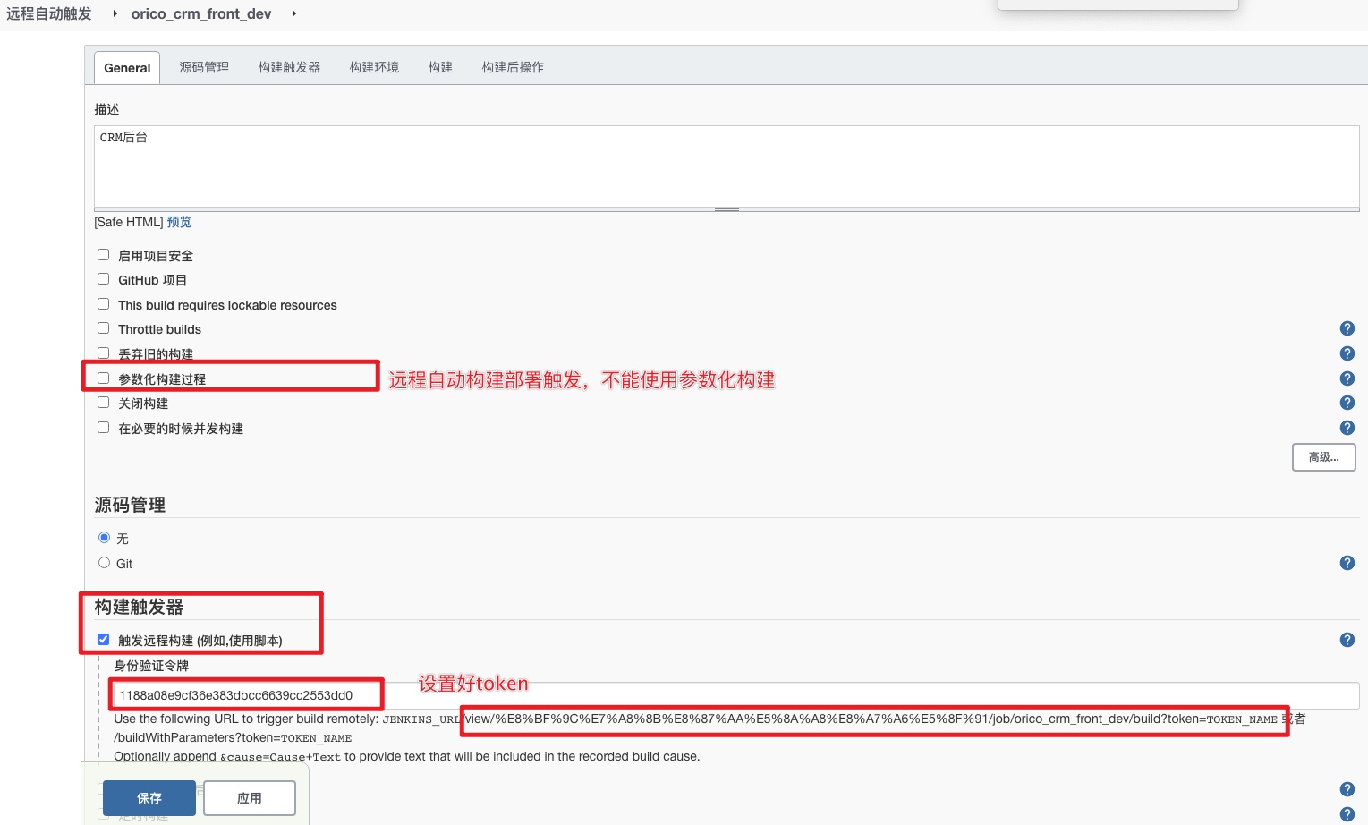Check the 关闭构建 option
Image resolution: width=1368 pixels, height=825 pixels.
click(104, 403)
